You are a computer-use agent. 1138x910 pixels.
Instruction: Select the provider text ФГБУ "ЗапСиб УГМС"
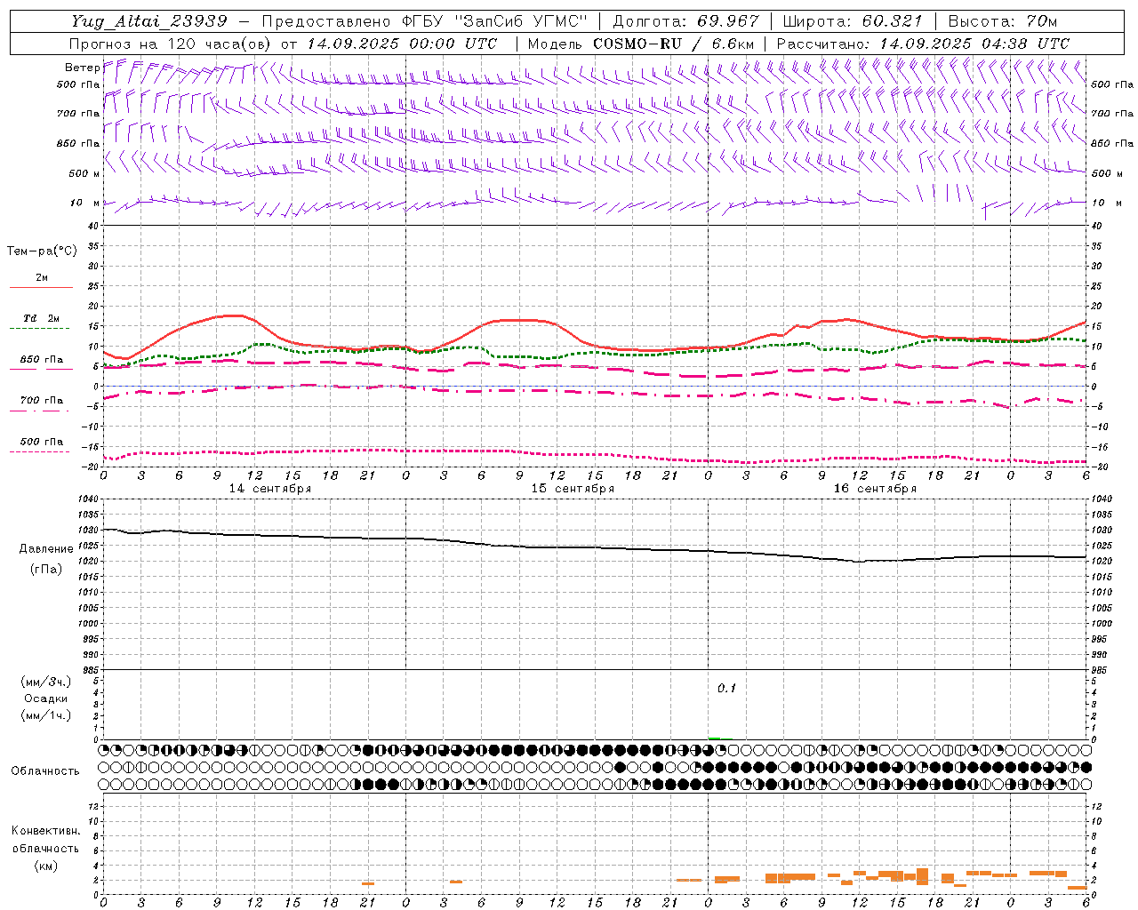point(496,21)
